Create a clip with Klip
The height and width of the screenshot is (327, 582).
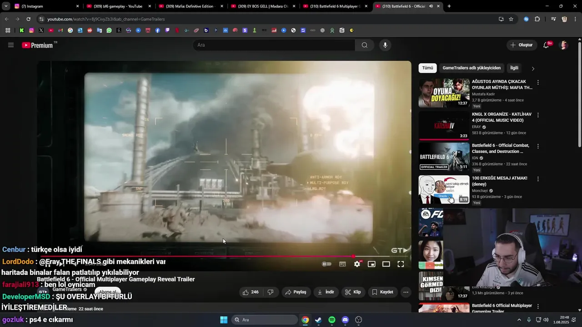click(x=353, y=292)
